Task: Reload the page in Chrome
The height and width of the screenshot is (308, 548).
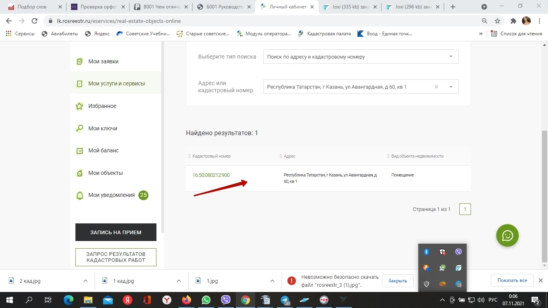Action: (35, 21)
